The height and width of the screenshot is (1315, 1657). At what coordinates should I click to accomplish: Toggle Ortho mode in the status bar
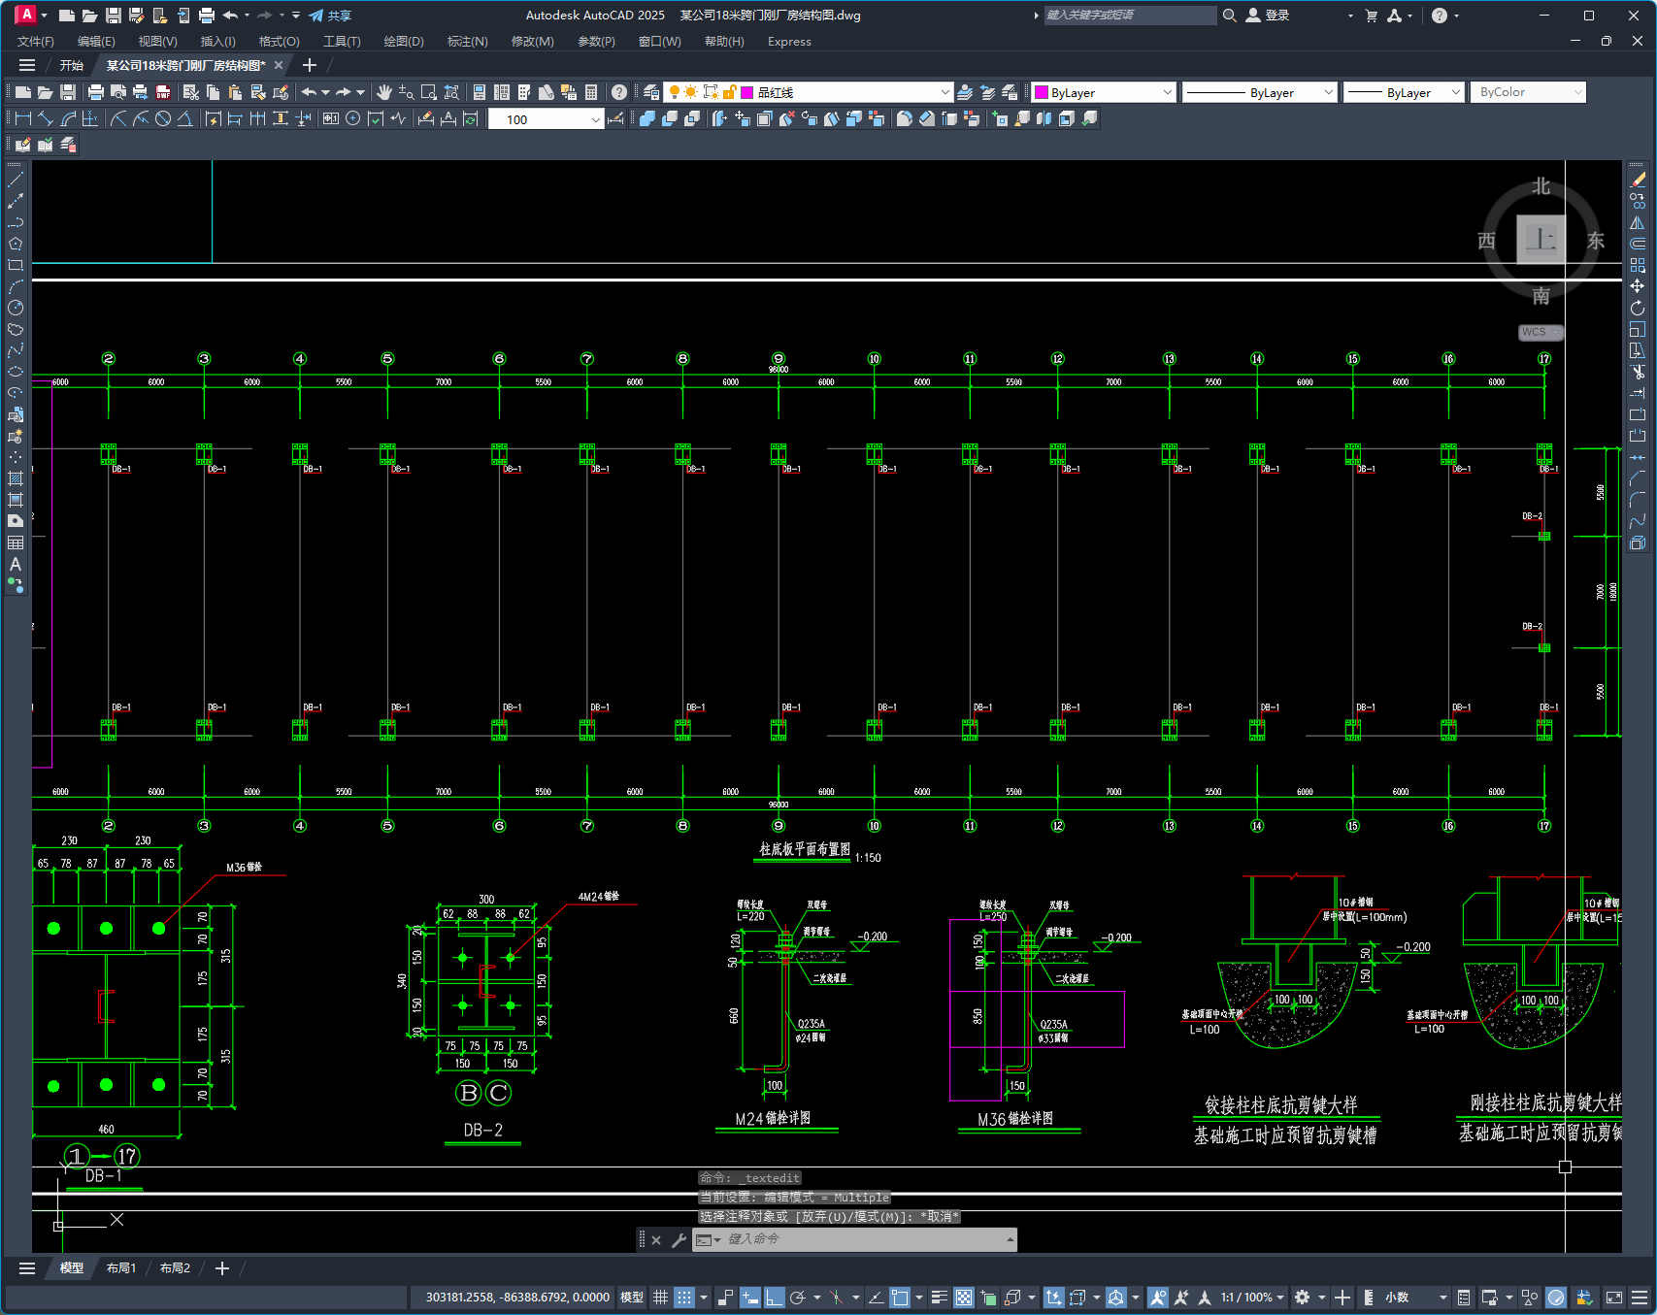coord(774,1298)
